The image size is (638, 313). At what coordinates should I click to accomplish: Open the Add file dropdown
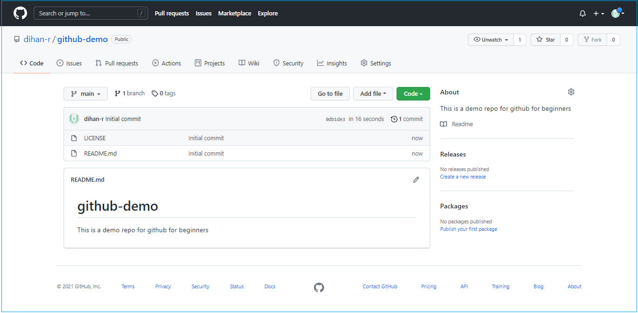point(373,93)
